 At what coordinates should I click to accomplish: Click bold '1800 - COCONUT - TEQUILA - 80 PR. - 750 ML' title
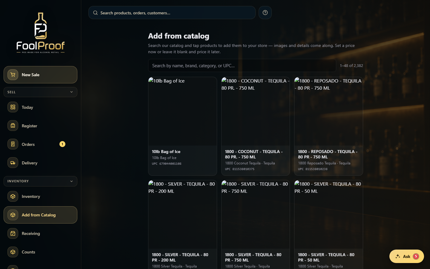(254, 154)
